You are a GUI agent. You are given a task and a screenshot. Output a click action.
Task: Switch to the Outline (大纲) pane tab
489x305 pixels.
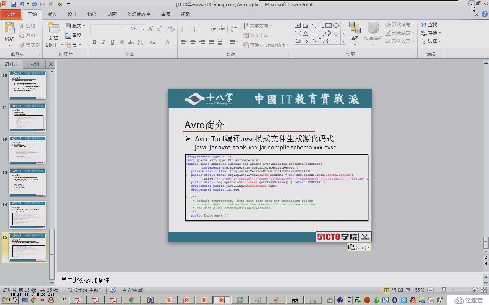tap(34, 64)
